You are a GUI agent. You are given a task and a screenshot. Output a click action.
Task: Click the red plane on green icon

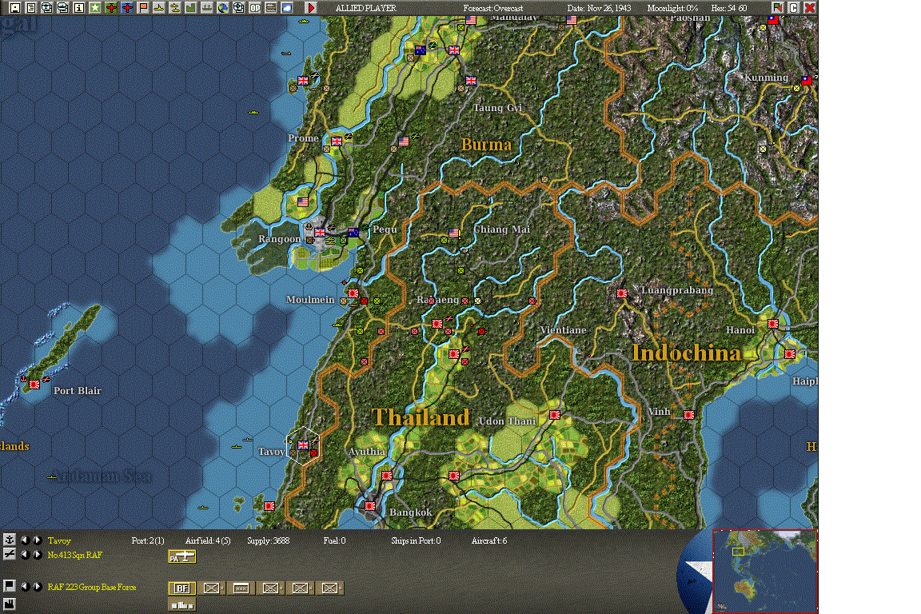pyautogui.click(x=110, y=8)
